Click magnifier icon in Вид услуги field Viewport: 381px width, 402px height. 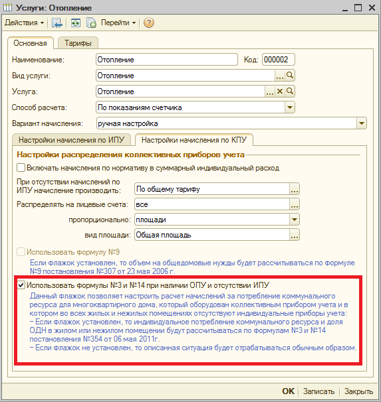click(x=290, y=76)
